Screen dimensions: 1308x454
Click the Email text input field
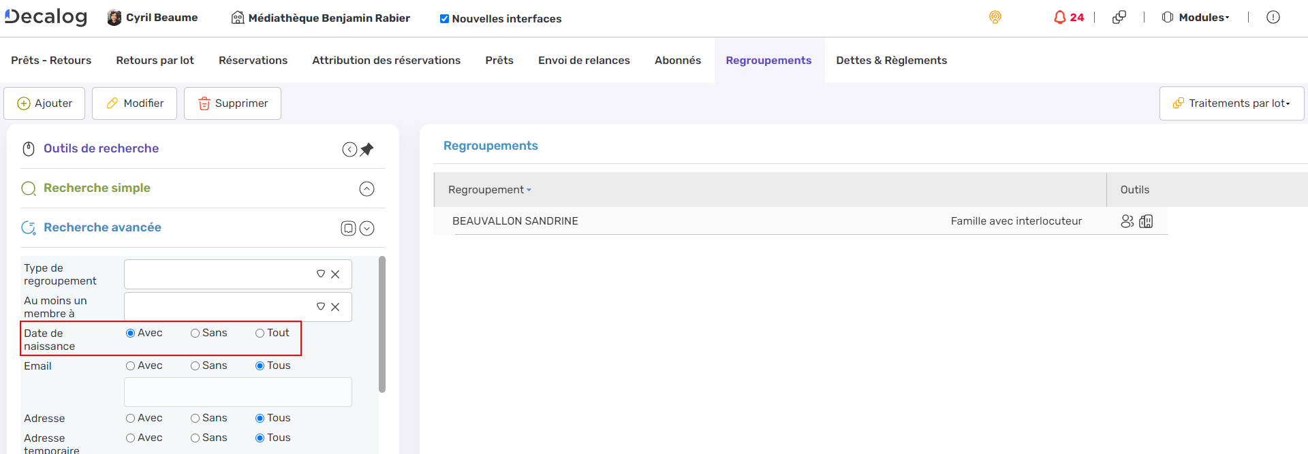tap(238, 392)
